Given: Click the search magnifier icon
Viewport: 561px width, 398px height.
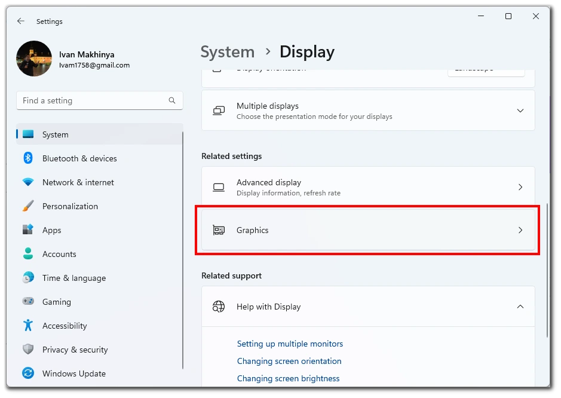Looking at the screenshot, I should tap(172, 100).
